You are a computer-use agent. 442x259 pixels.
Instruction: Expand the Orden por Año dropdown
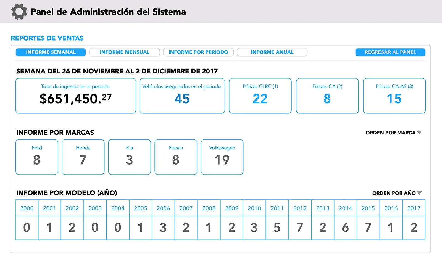pyautogui.click(x=397, y=193)
